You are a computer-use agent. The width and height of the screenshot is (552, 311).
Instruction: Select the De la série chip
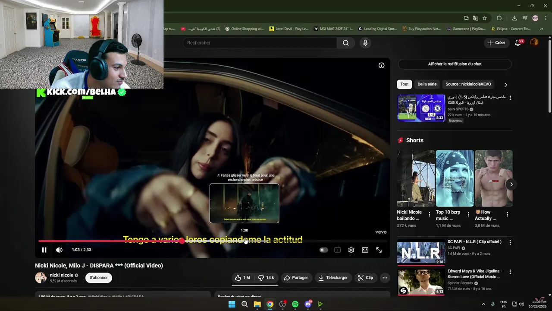pyautogui.click(x=427, y=84)
